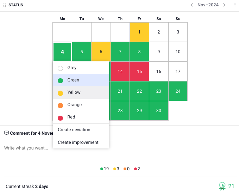Screen dimensions: 239x195
Task: Click the green dot count in legend
Action: [105, 169]
